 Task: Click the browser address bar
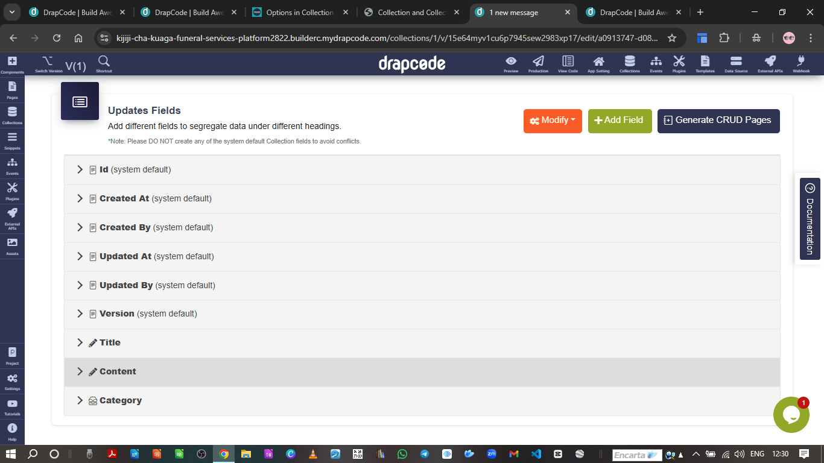coord(387,38)
